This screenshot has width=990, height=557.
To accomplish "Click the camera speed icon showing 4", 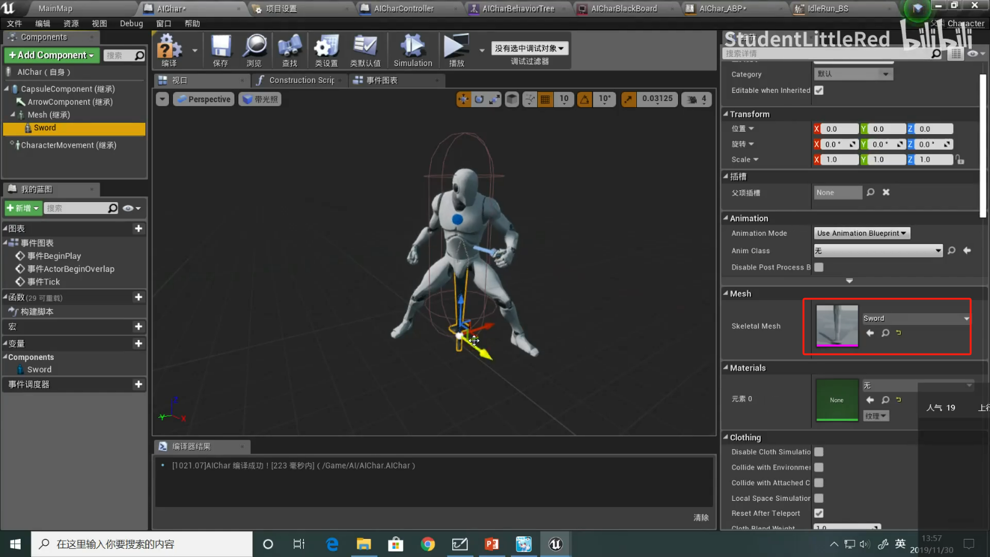I will (x=697, y=99).
